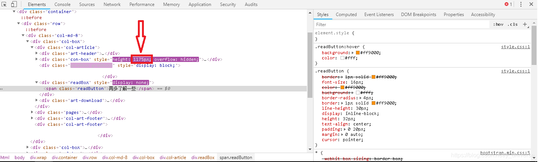Collapse the div class="readBox" node
The height and width of the screenshot is (162, 538).
coord(36,82)
